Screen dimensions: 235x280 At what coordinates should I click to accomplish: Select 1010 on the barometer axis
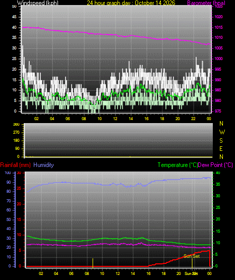[218, 38]
